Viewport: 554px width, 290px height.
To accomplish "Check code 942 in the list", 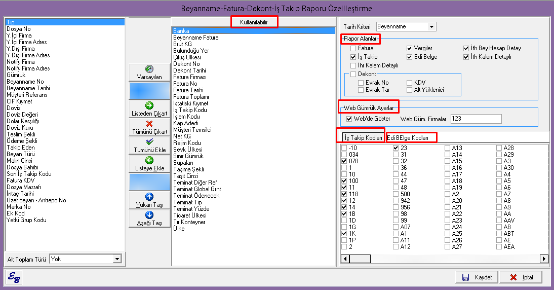I will (x=395, y=201).
